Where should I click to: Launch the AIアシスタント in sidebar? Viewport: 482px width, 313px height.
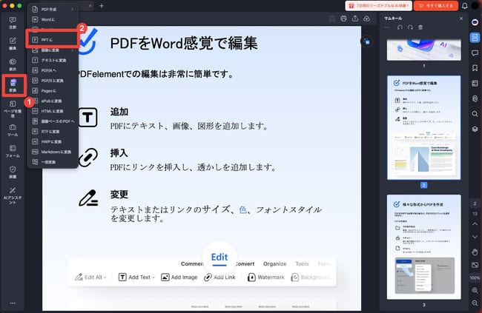pos(13,195)
